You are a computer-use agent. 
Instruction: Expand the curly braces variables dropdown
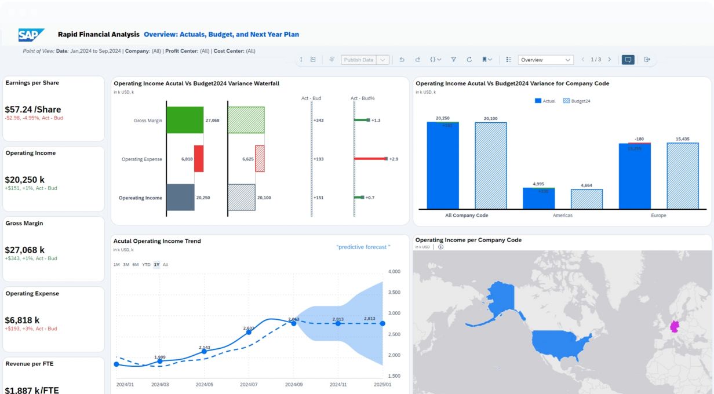[x=435, y=60]
